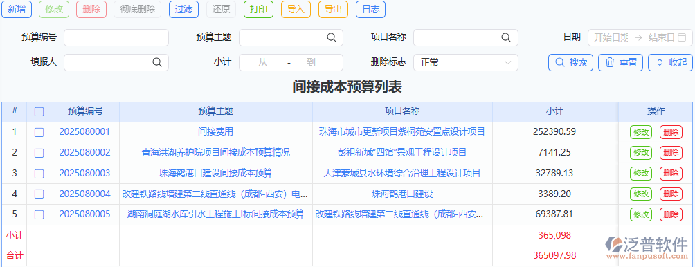Open project link 天津蒙城县水环境综合治理工程设计项目
Image resolution: width=695 pixels, height=267 pixels.
402,173
